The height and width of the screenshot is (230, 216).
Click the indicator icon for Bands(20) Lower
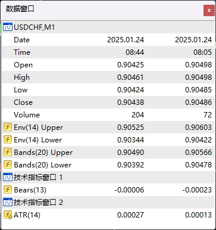click(8, 164)
